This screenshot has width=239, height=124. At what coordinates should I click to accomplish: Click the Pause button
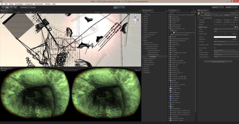[x=119, y=7]
